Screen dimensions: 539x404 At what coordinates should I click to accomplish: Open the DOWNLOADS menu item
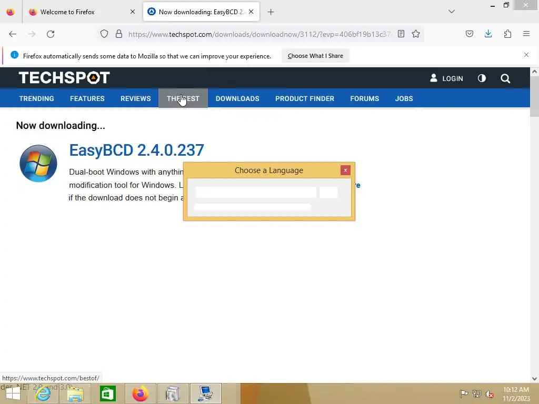tap(237, 98)
